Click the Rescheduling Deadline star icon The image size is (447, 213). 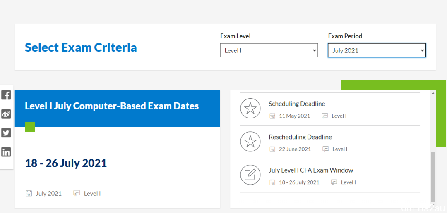tap(250, 142)
